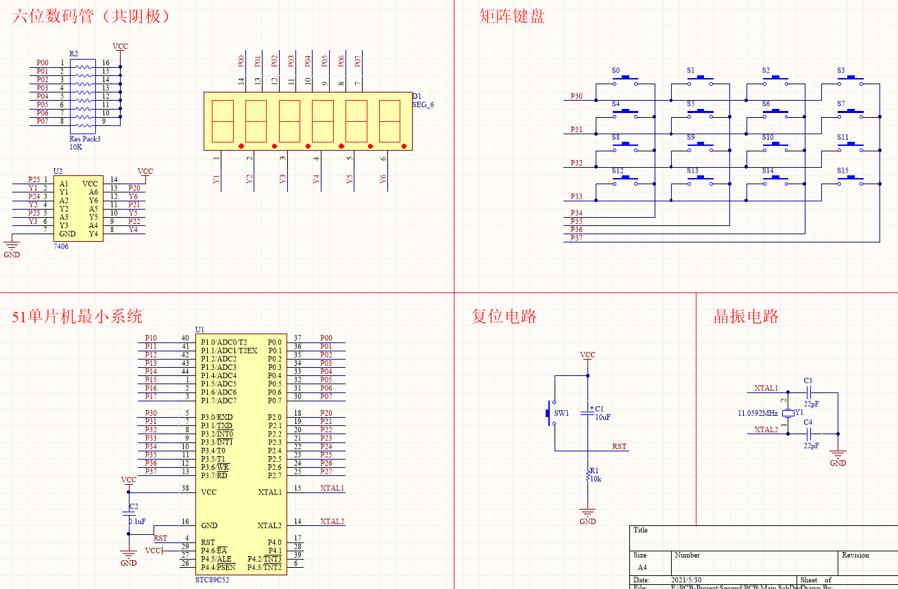Click the Res Pack3 component comment
This screenshot has height=589, width=898.
click(x=85, y=139)
